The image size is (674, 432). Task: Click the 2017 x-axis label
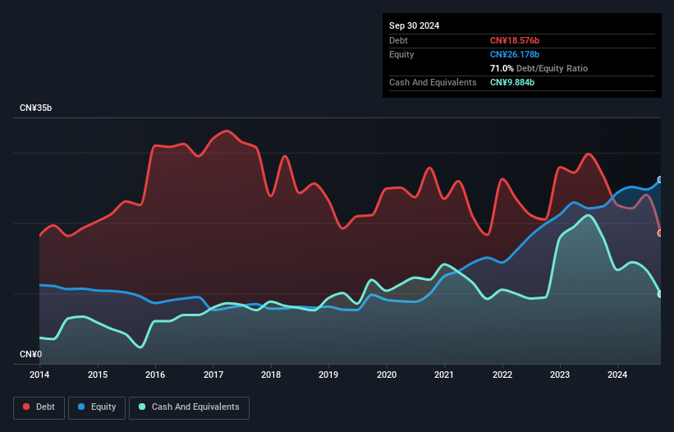point(213,375)
